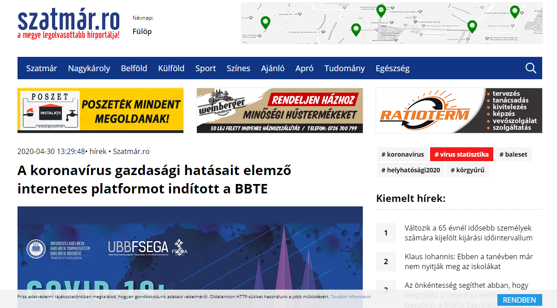Click the rightmost green map pin

514,11
